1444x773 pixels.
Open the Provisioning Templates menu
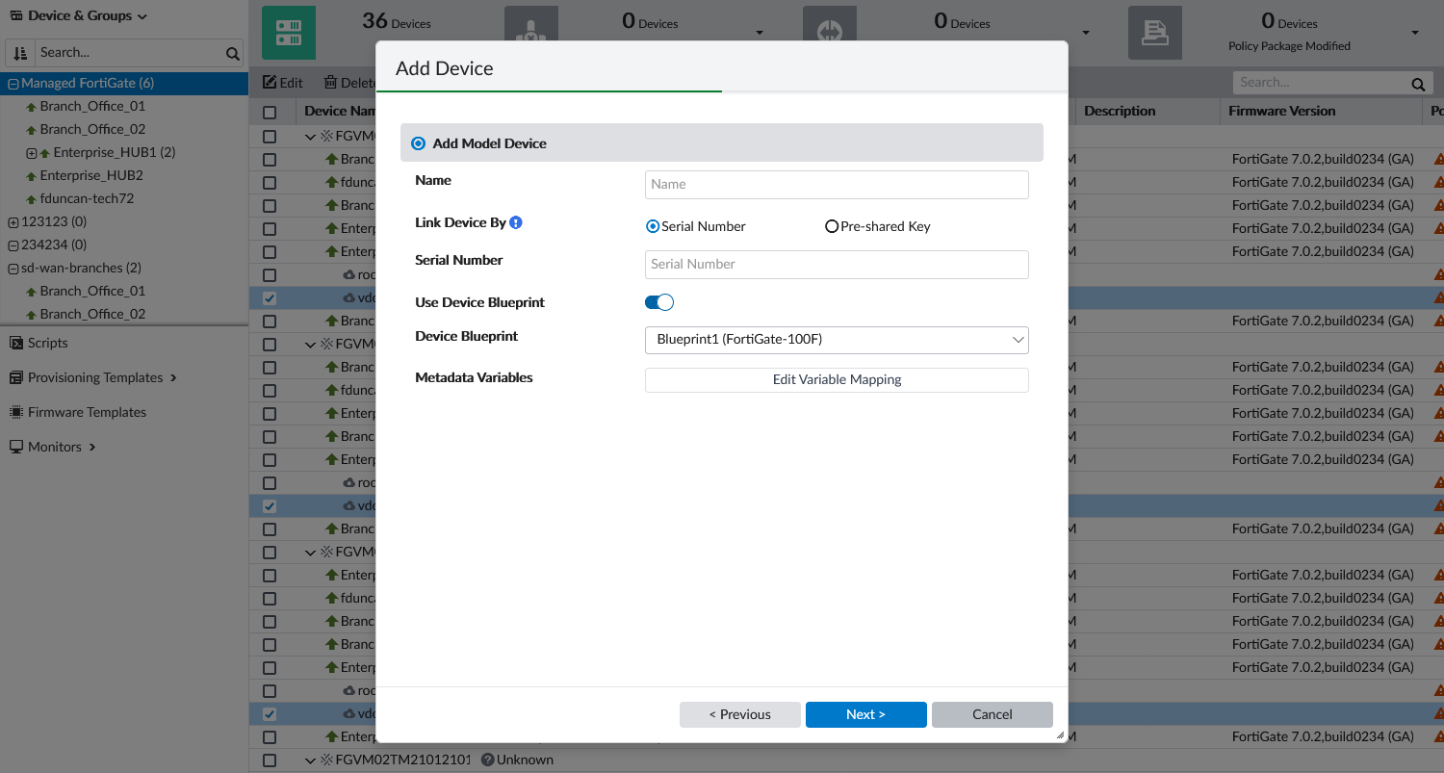point(94,377)
